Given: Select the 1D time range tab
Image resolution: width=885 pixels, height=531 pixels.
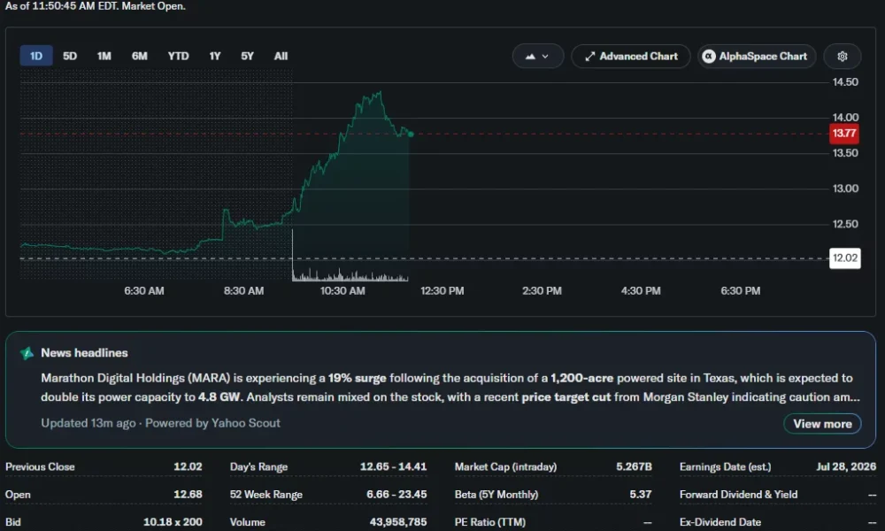Looking at the screenshot, I should pyautogui.click(x=36, y=56).
